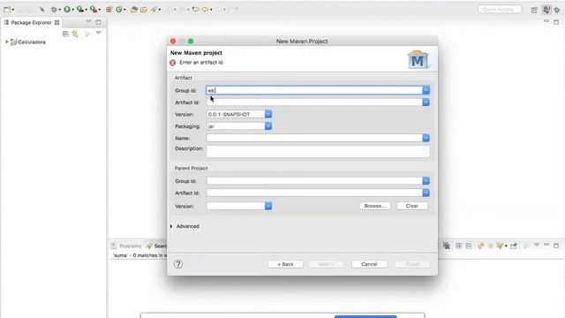565x318 pixels.
Task: Minimize the Package Explorer view
Action: (88, 21)
